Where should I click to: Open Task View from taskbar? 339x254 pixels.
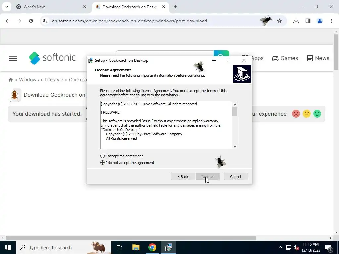pyautogui.click(x=119, y=247)
